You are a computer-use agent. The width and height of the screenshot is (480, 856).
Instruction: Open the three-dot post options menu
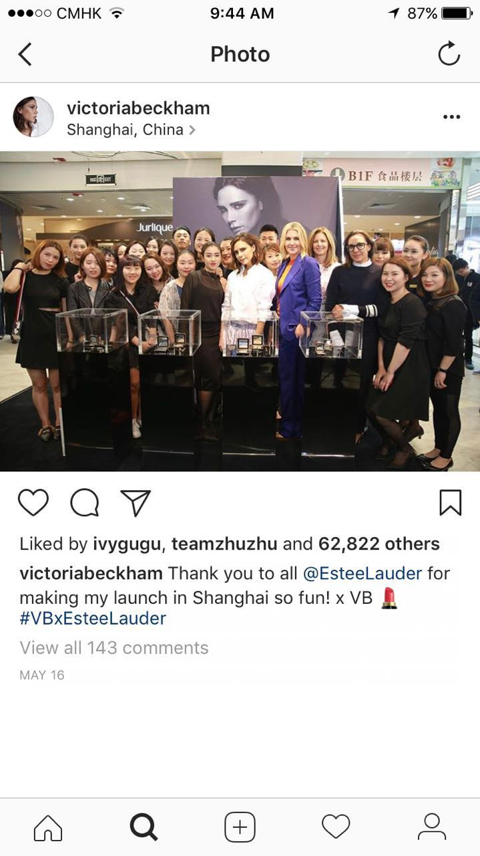coord(451,117)
